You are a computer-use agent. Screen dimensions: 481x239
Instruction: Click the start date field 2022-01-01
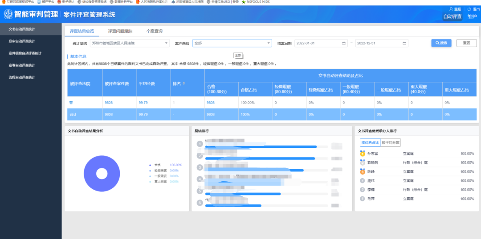pyautogui.click(x=321, y=43)
